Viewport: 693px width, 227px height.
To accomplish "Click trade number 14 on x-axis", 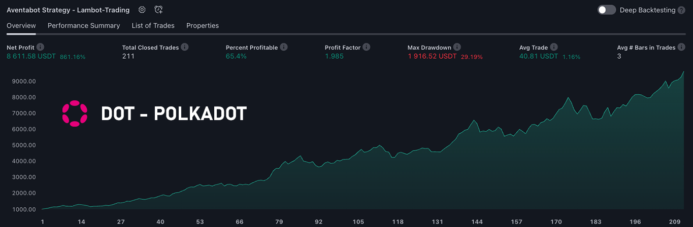I will click(81, 222).
